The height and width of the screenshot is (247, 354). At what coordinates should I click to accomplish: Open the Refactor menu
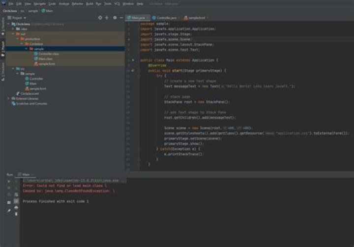coord(78,4)
